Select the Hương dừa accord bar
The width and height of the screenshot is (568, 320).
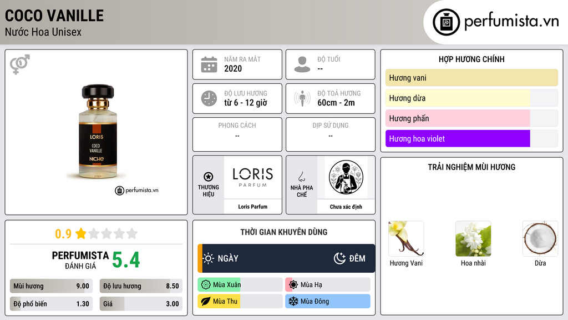pyautogui.click(x=471, y=98)
